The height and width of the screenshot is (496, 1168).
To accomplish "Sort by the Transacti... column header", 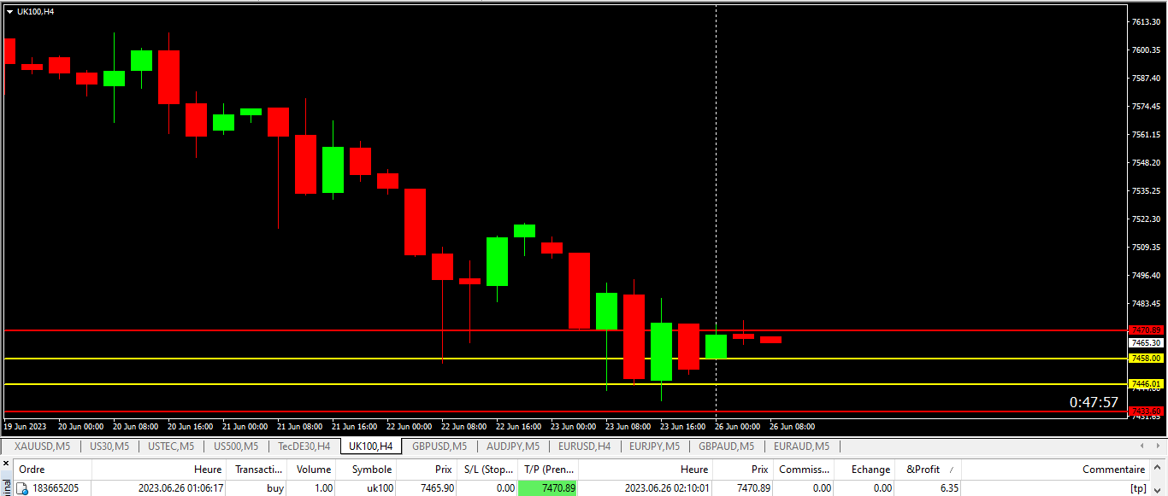I will pos(259,470).
